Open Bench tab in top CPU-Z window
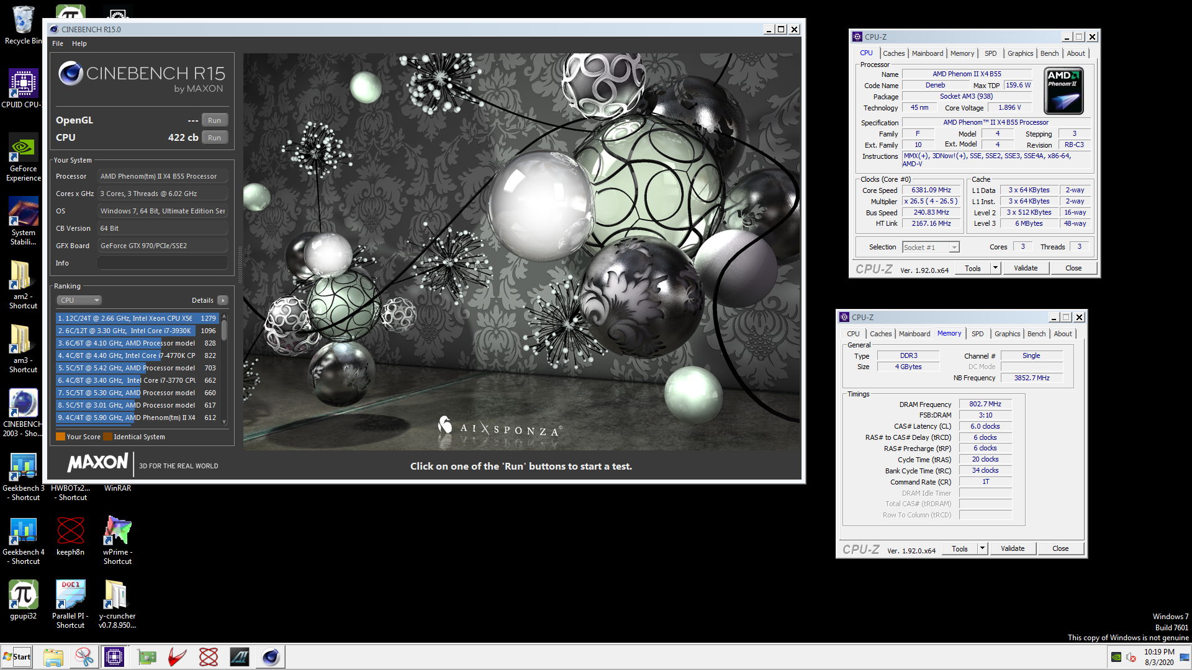This screenshot has height=670, width=1192. [x=1050, y=53]
